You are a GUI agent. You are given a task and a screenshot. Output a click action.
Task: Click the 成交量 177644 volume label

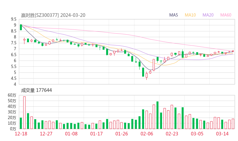(x=36, y=90)
